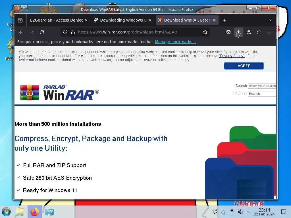Screen dimensions: 291x218
Task: Click Firefox icon in taskbar
Action: tap(34, 212)
